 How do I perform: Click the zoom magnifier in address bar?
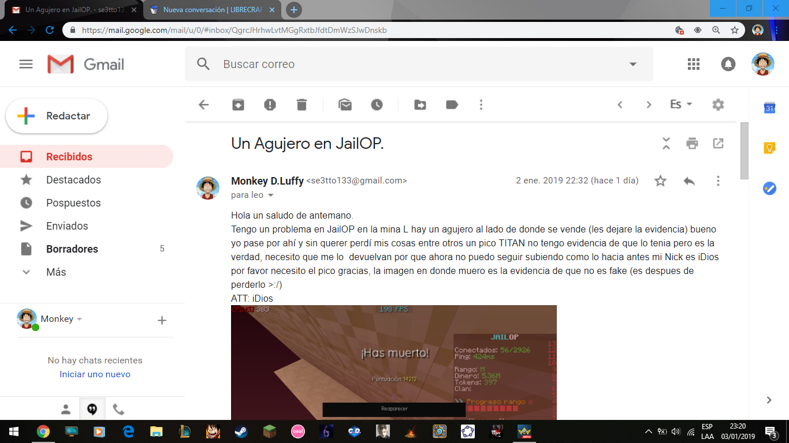pyautogui.click(x=716, y=30)
